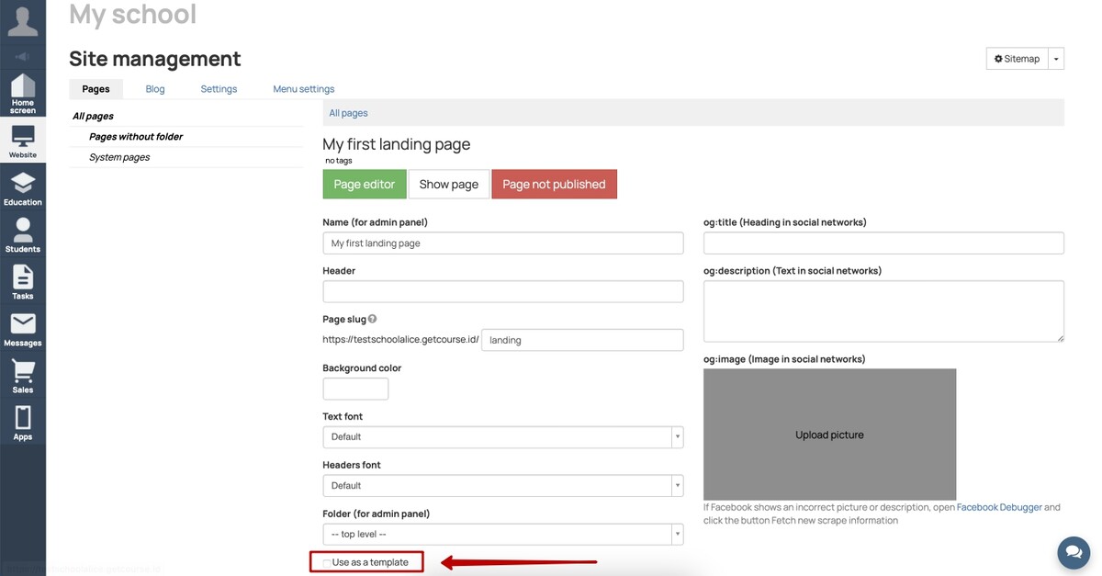Go to Students in the sidebar
Image resolution: width=1102 pixels, height=576 pixels.
coord(23,235)
